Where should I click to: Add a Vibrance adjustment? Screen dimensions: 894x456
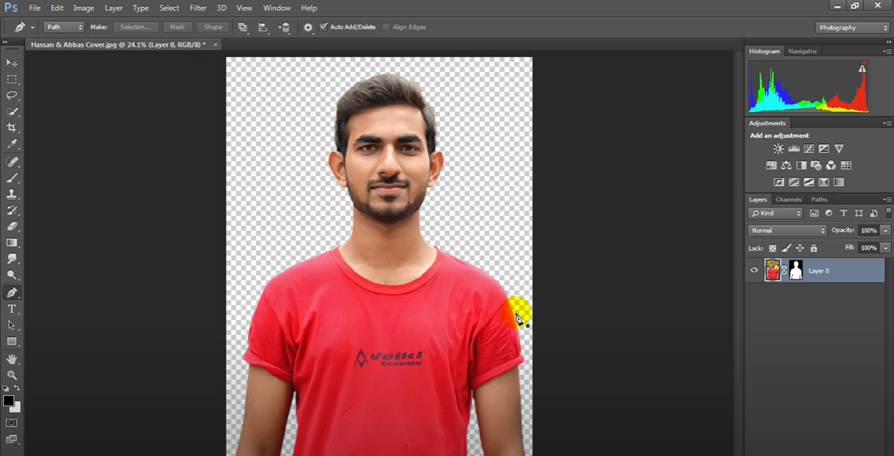[839, 149]
